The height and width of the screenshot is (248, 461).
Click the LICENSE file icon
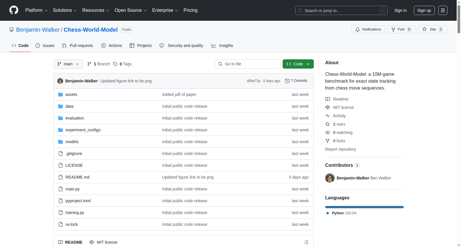[x=61, y=165]
